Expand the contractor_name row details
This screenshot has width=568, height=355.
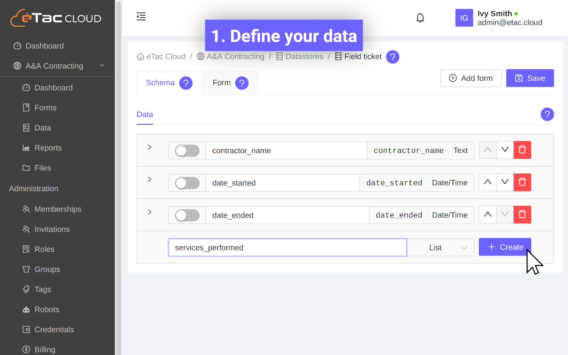point(150,147)
